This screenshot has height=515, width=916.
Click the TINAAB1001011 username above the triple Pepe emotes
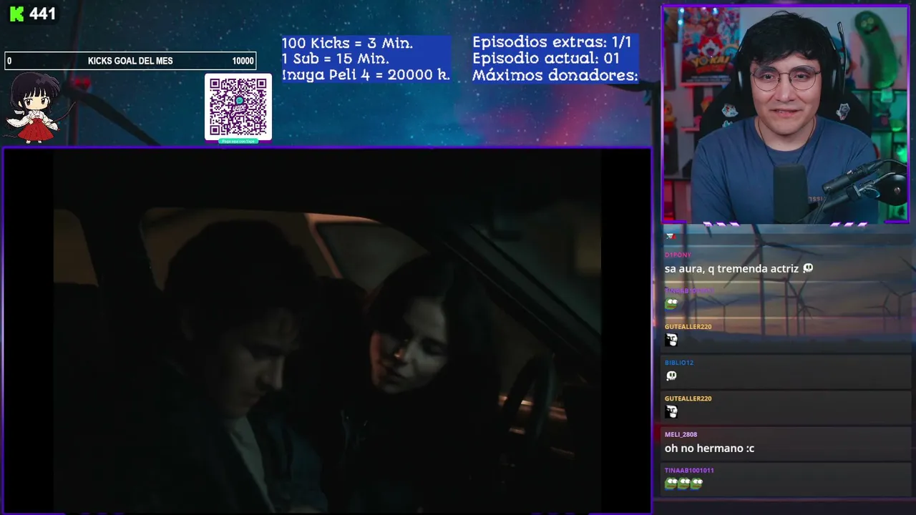tap(689, 471)
